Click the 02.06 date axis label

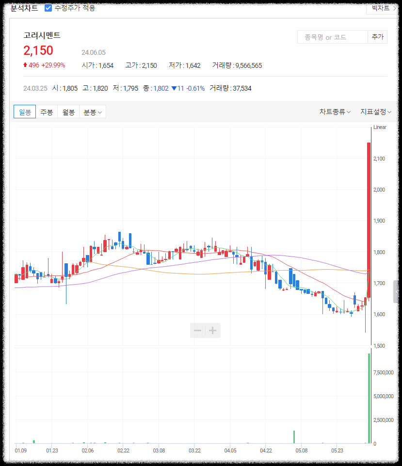tap(88, 450)
